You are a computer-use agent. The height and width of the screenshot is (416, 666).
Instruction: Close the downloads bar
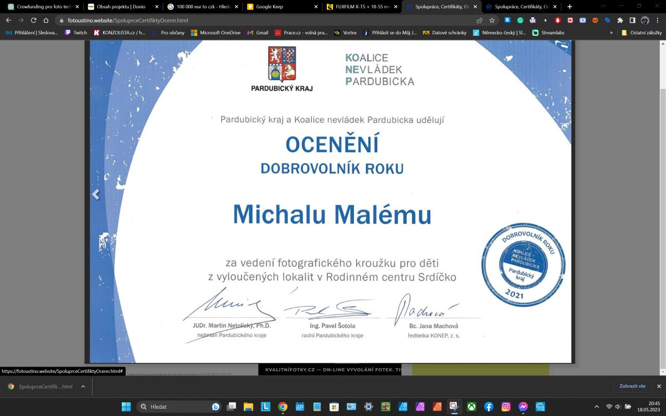tap(659, 386)
